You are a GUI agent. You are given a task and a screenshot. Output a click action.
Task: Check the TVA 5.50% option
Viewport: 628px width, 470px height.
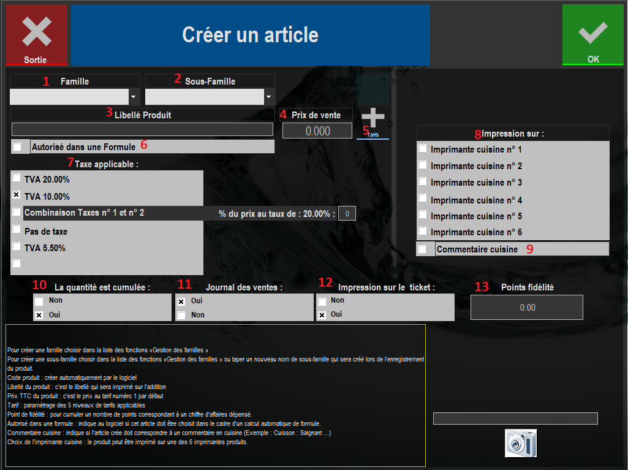[17, 247]
